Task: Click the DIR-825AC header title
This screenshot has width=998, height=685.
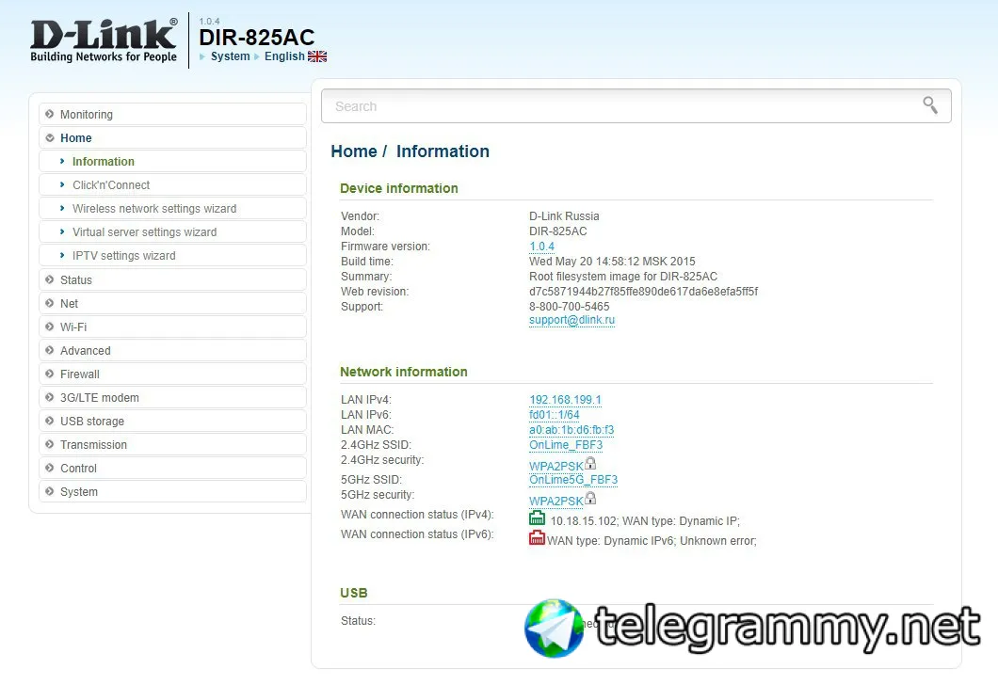Action: tap(257, 38)
